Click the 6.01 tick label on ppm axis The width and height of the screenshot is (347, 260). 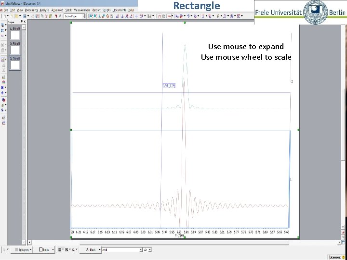pyautogui.click(x=150, y=232)
